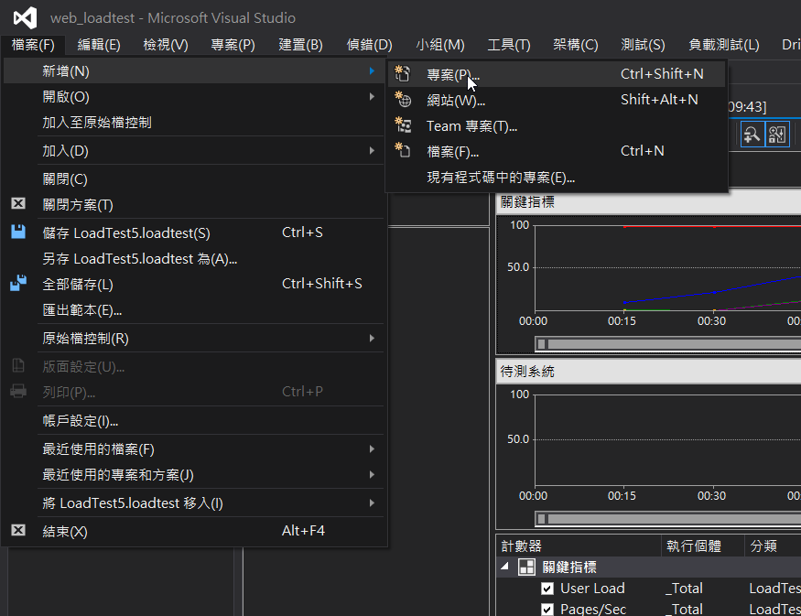Open the 小組(M) menu
The image size is (801, 616).
point(440,45)
